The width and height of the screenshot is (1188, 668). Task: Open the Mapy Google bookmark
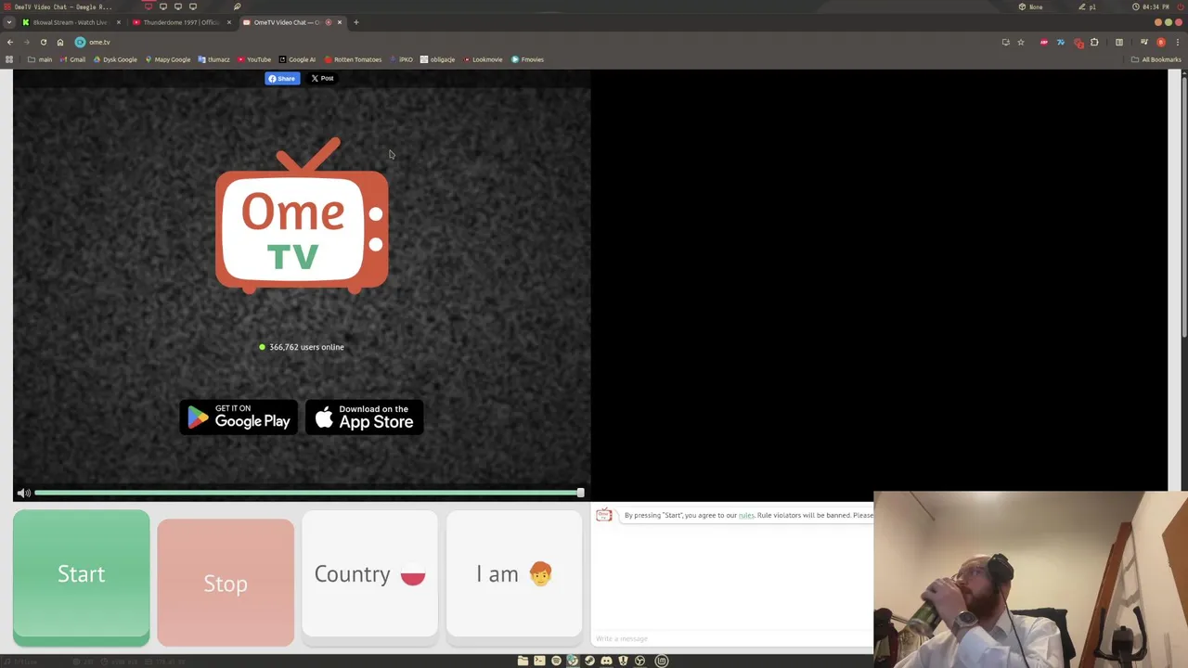[168, 59]
